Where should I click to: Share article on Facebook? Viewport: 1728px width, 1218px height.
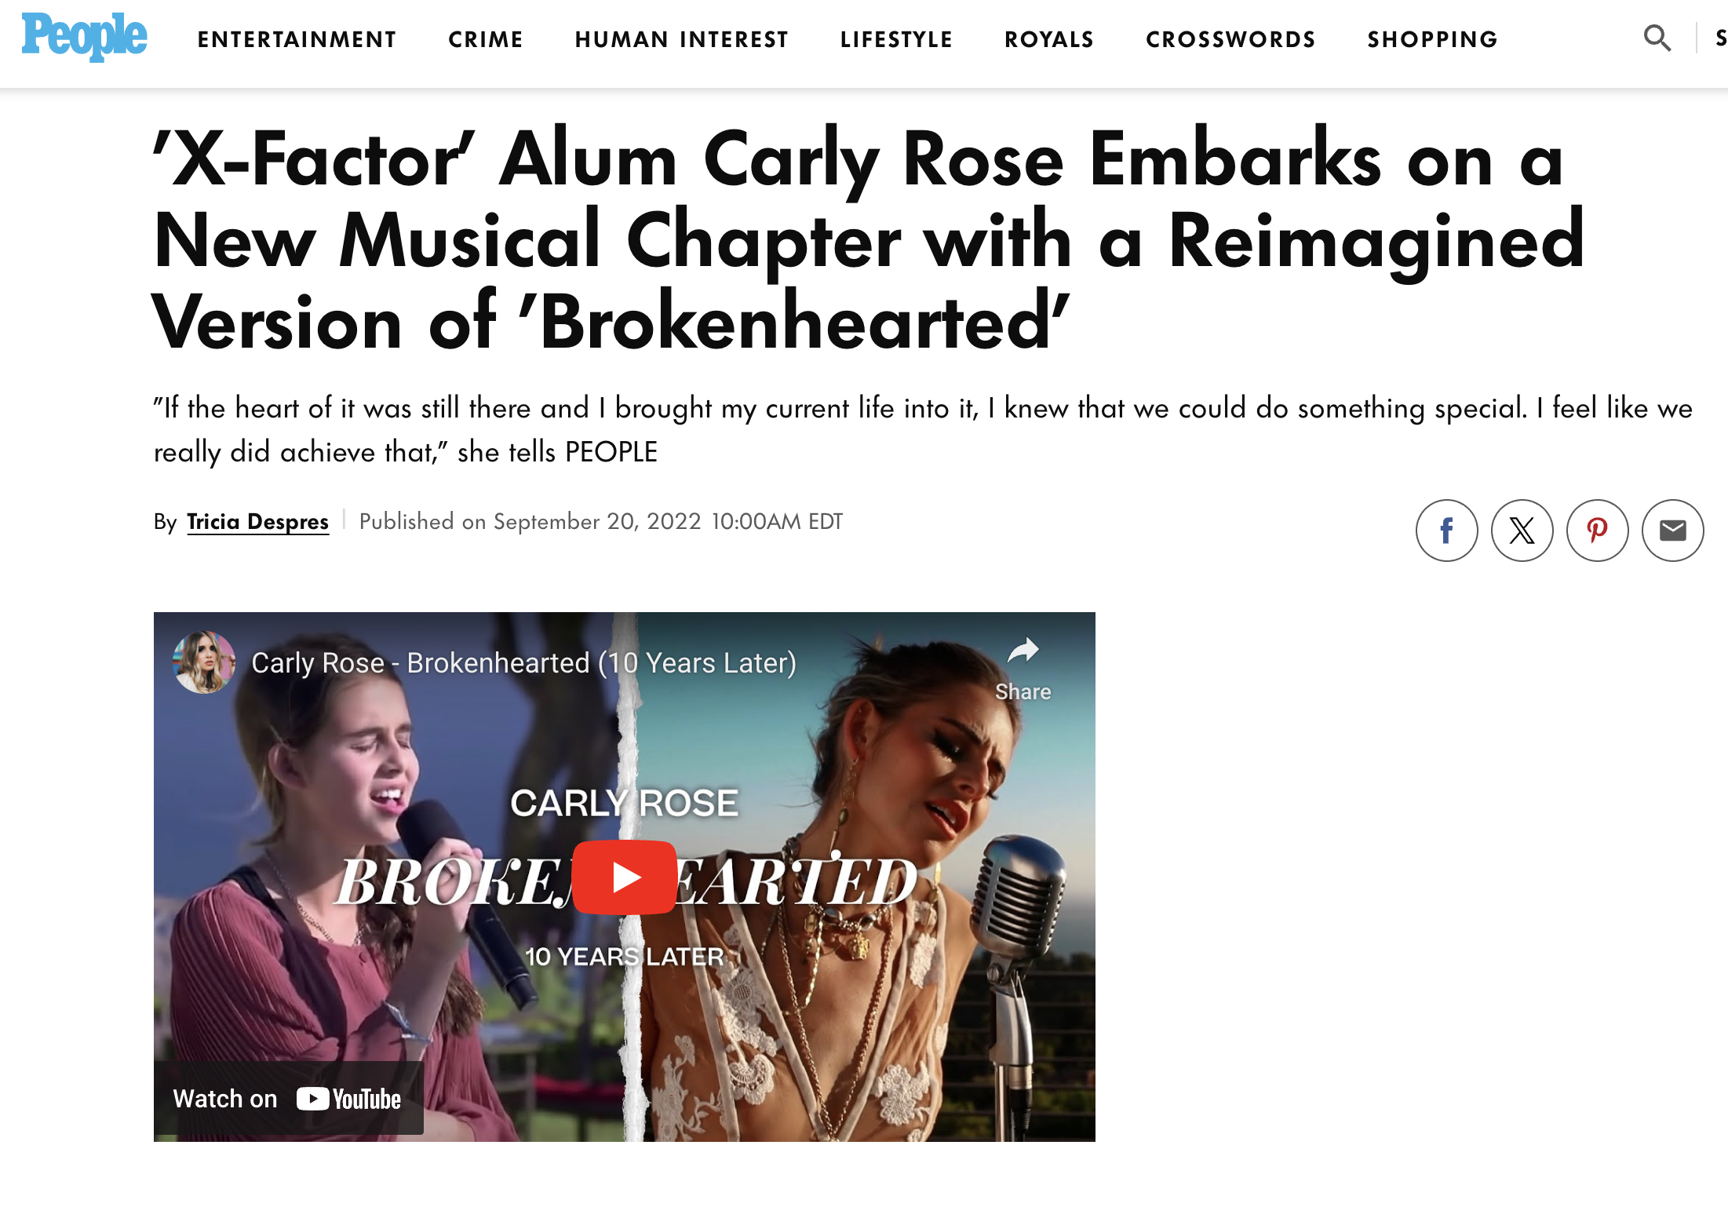[1446, 531]
